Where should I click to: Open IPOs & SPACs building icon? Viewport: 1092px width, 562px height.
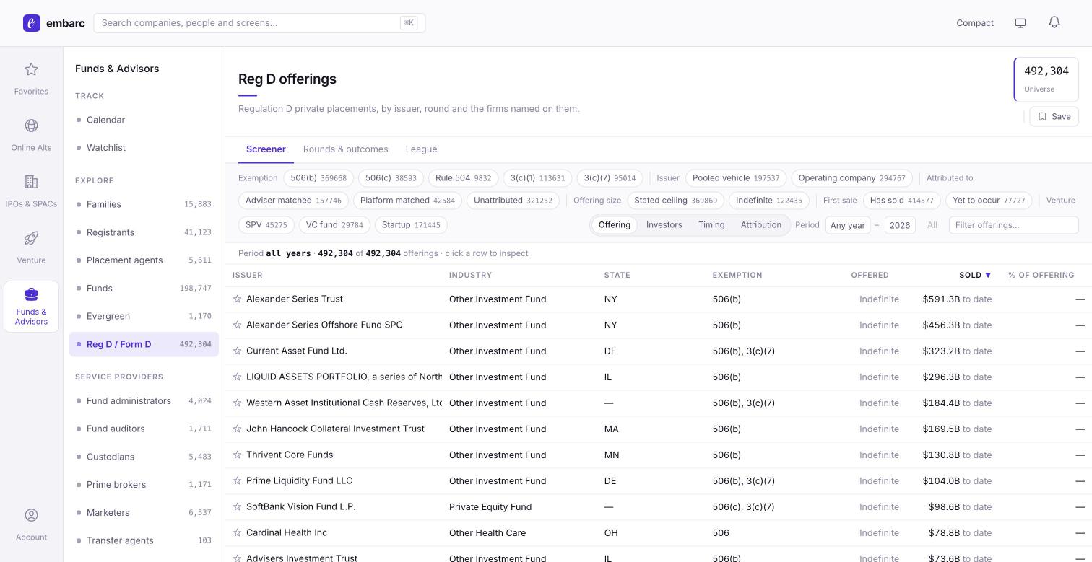pos(31,182)
